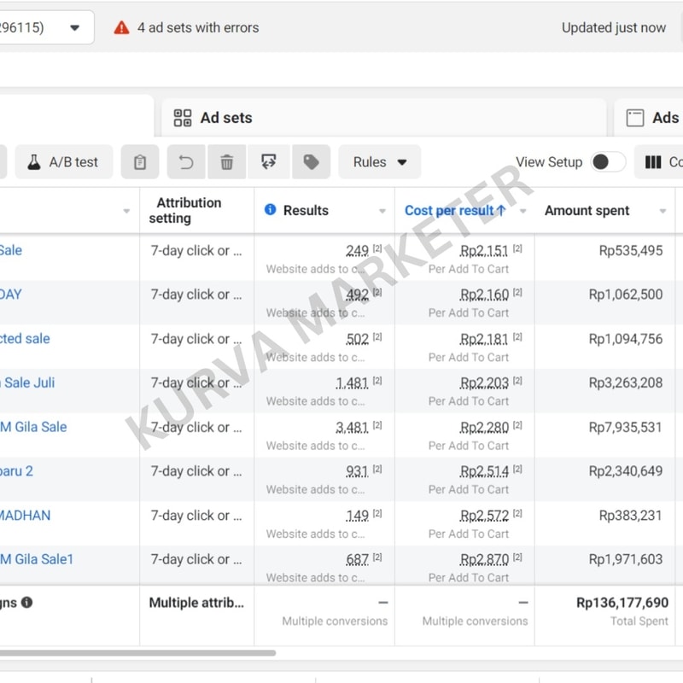The height and width of the screenshot is (683, 683).
Task: Click total spent Rp136,177,690
Action: click(x=622, y=603)
